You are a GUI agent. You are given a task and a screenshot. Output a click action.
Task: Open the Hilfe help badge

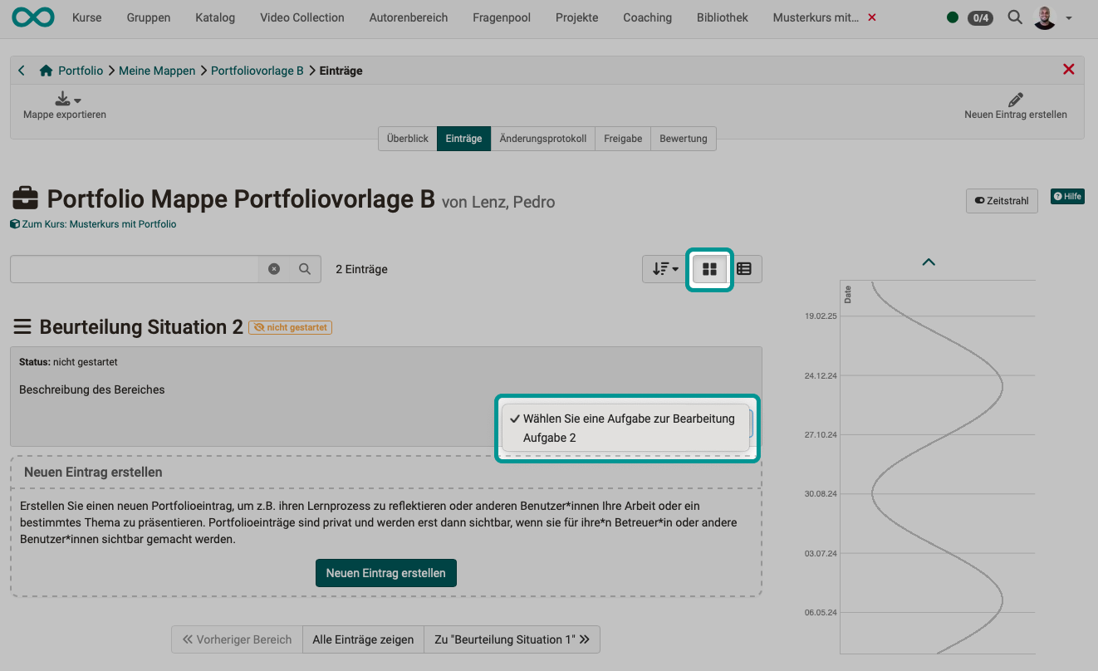1067,196
